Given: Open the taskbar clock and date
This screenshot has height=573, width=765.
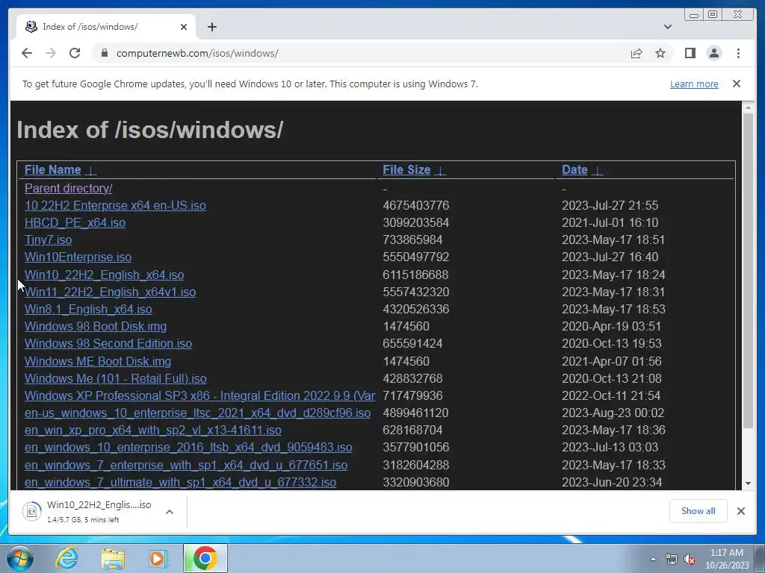Looking at the screenshot, I should point(726,559).
